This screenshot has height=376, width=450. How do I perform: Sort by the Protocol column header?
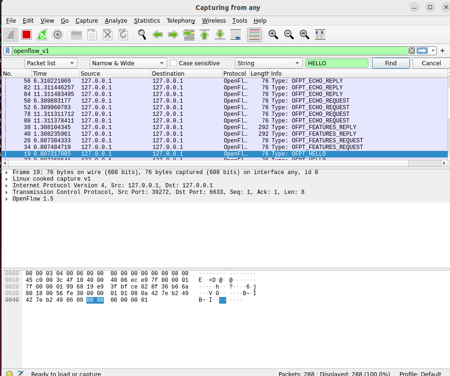coord(236,74)
